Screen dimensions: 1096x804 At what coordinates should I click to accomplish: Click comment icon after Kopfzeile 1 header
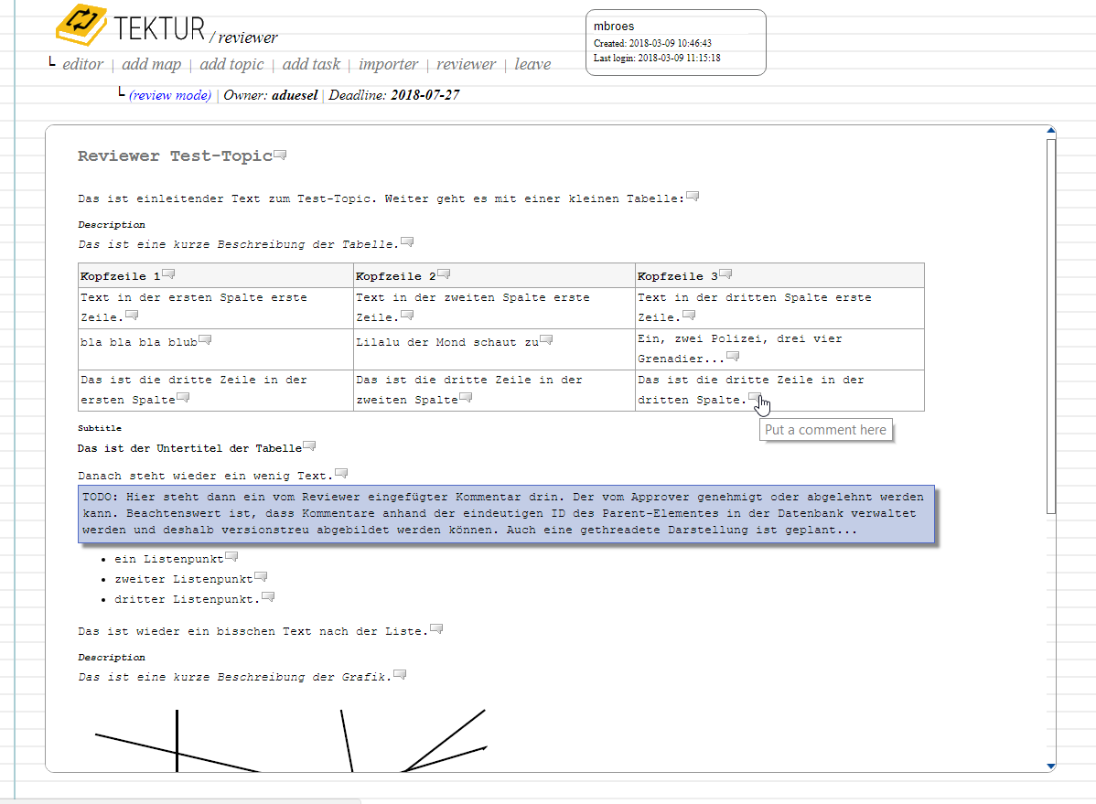(x=168, y=274)
